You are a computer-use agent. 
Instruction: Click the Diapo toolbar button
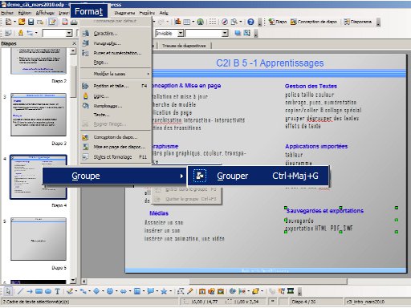[x=278, y=22]
